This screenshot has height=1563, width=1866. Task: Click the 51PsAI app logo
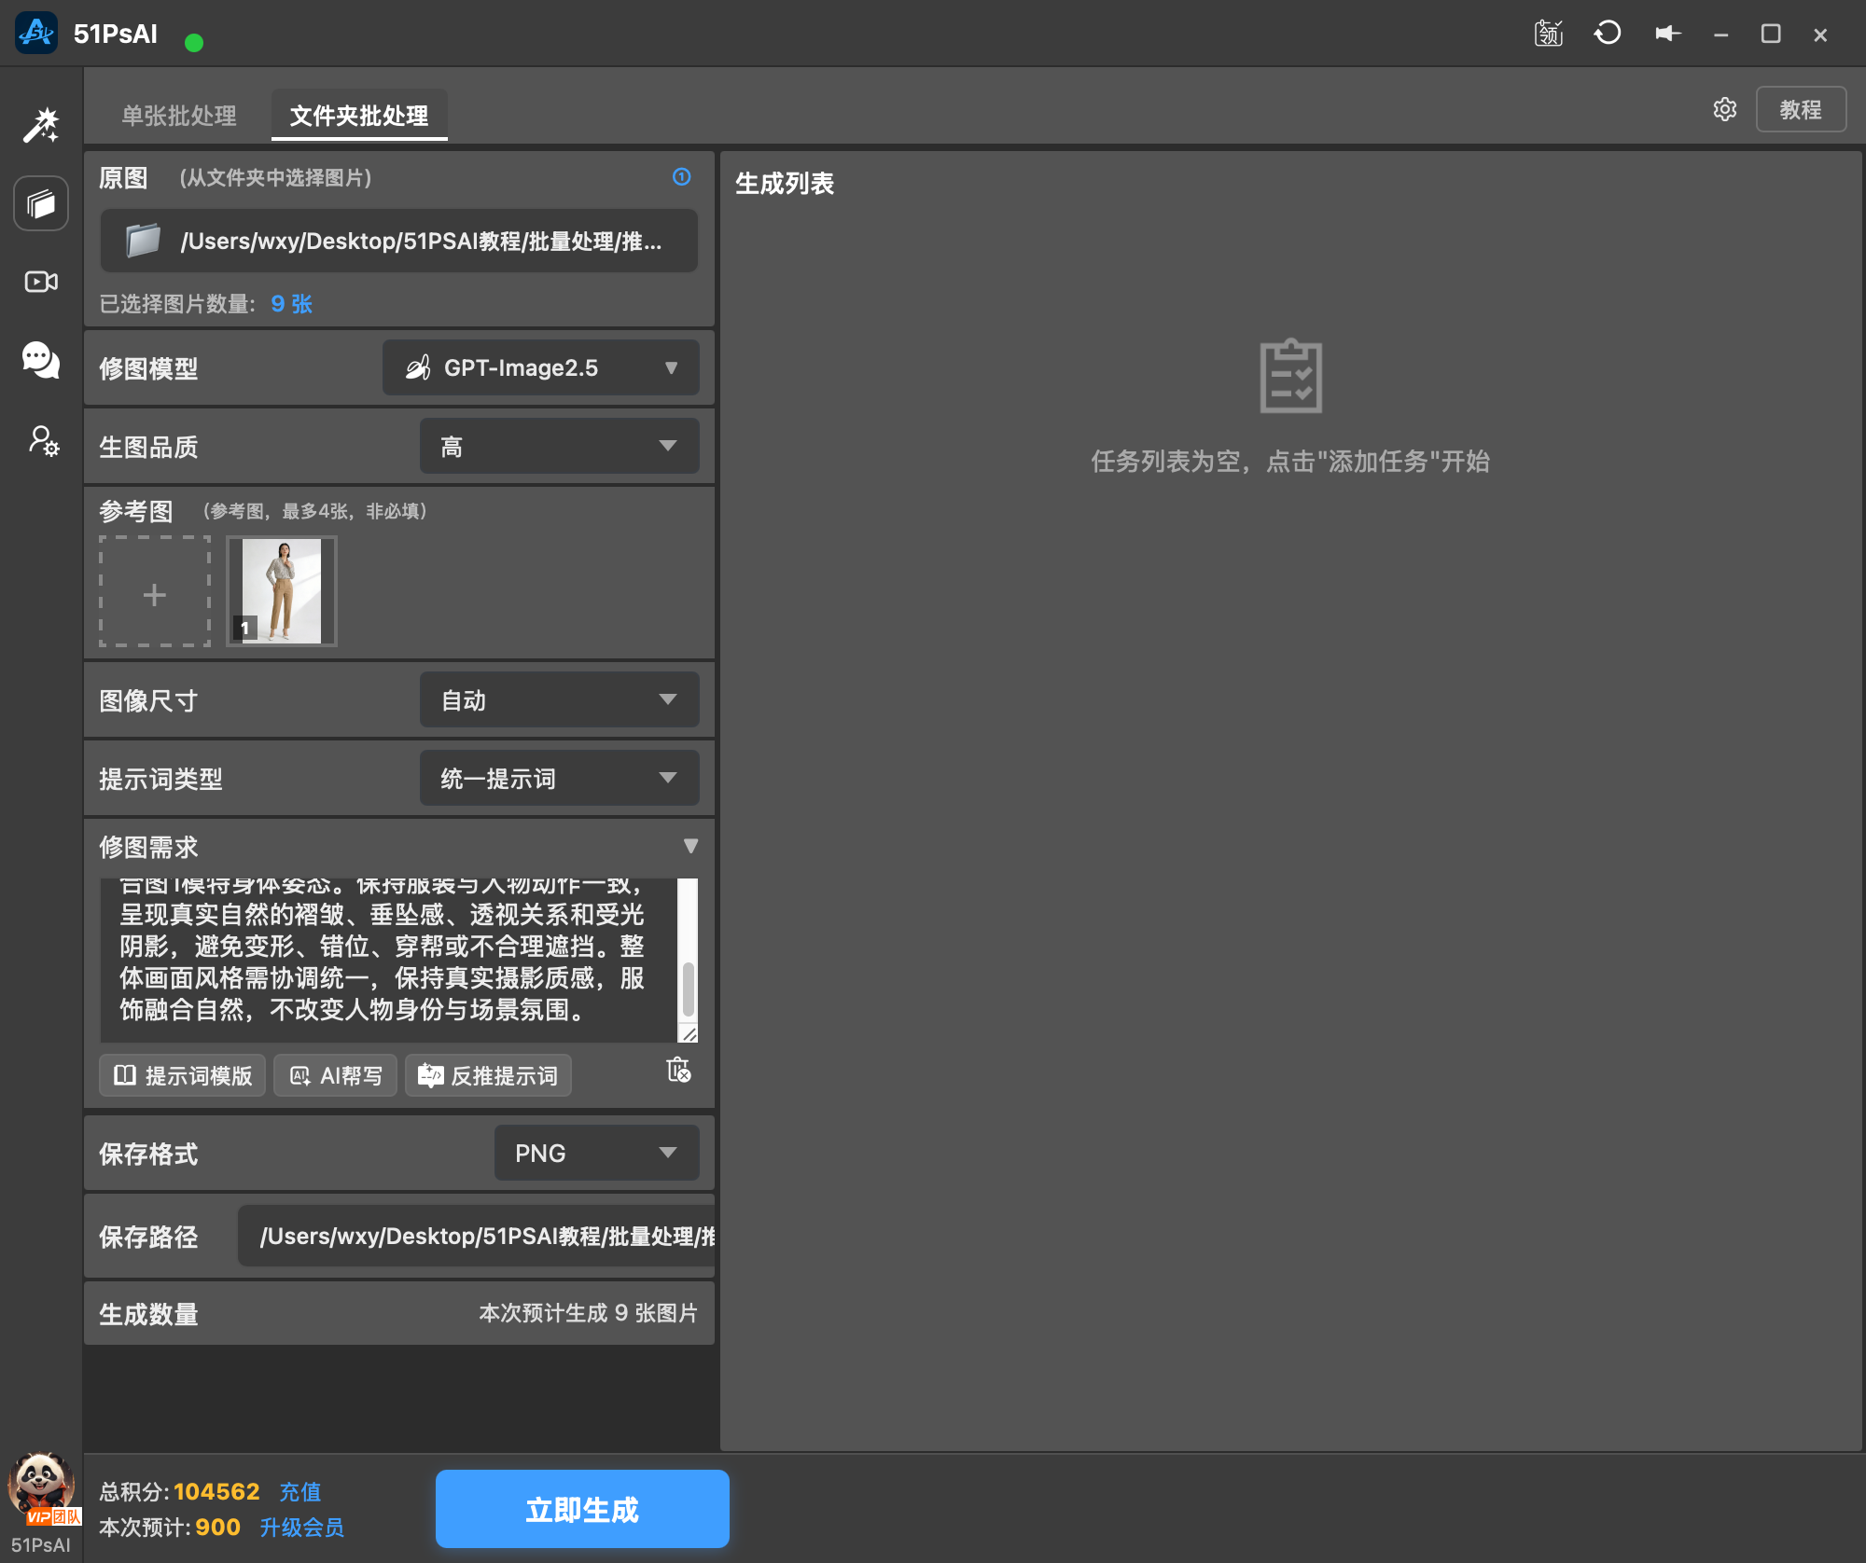(x=36, y=34)
